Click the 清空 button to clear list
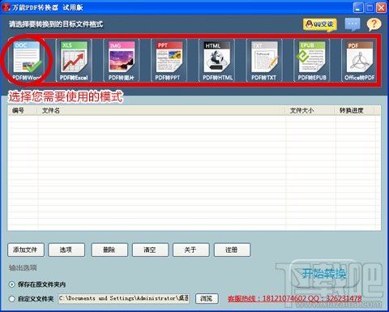The height and width of the screenshot is (312, 389). [x=150, y=250]
